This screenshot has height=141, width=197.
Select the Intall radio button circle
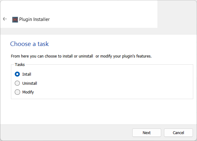pos(18,74)
